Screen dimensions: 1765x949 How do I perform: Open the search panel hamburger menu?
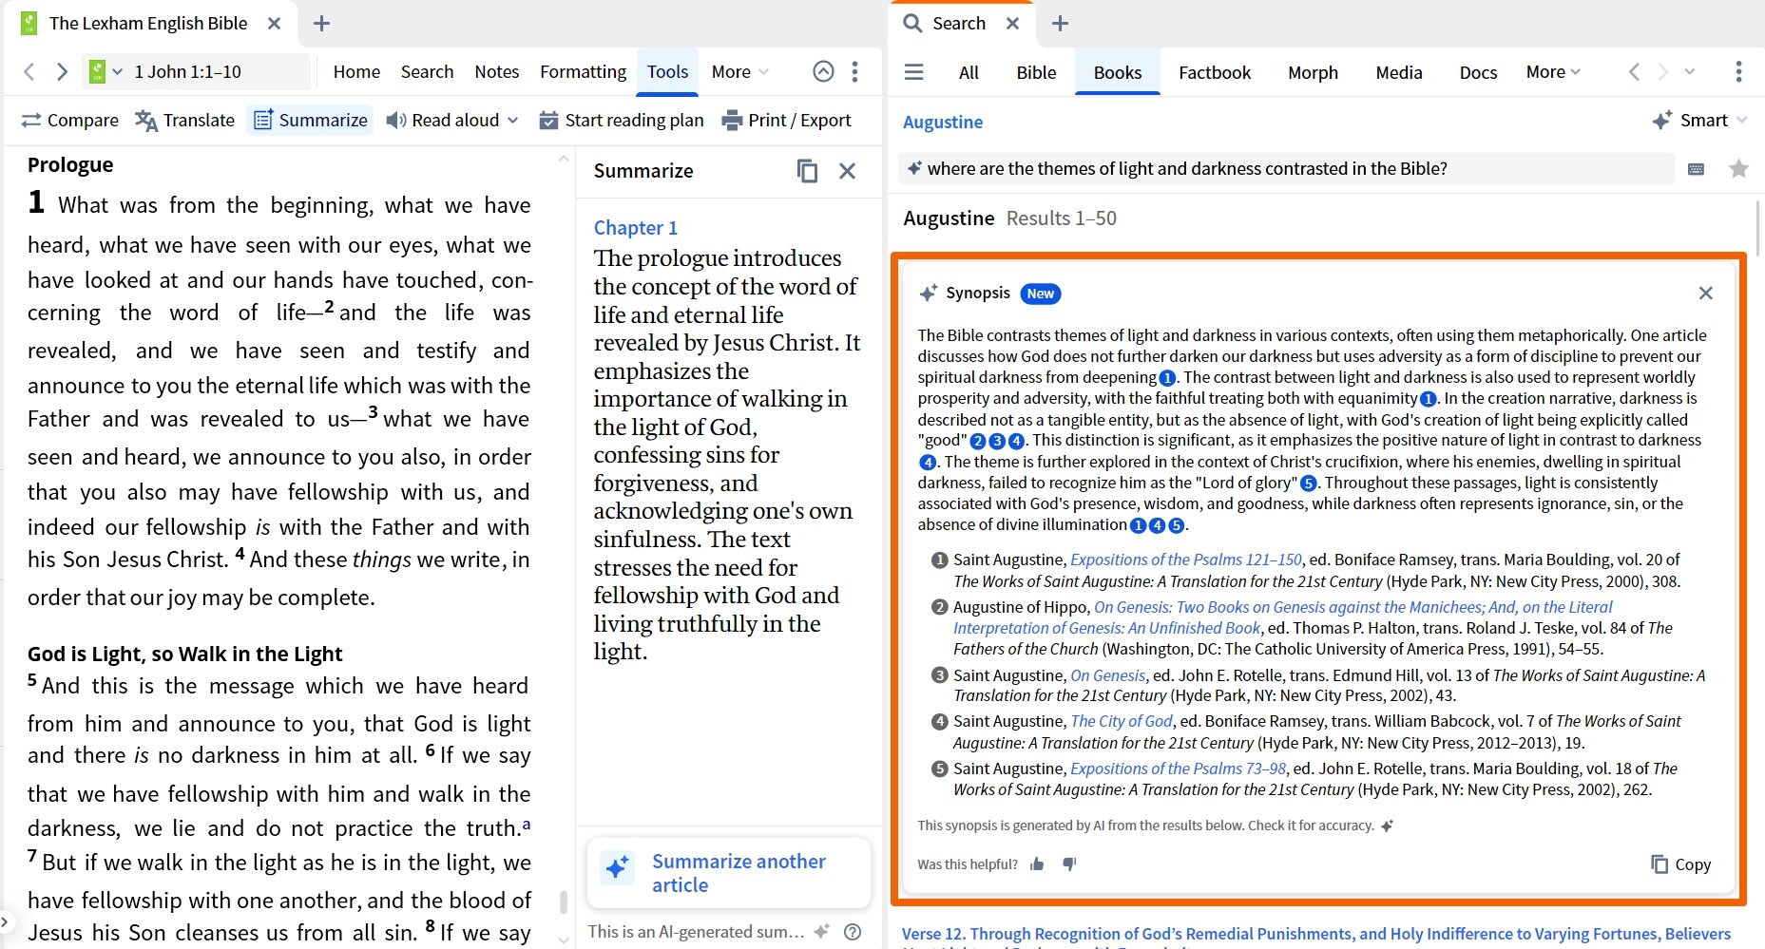tap(913, 72)
